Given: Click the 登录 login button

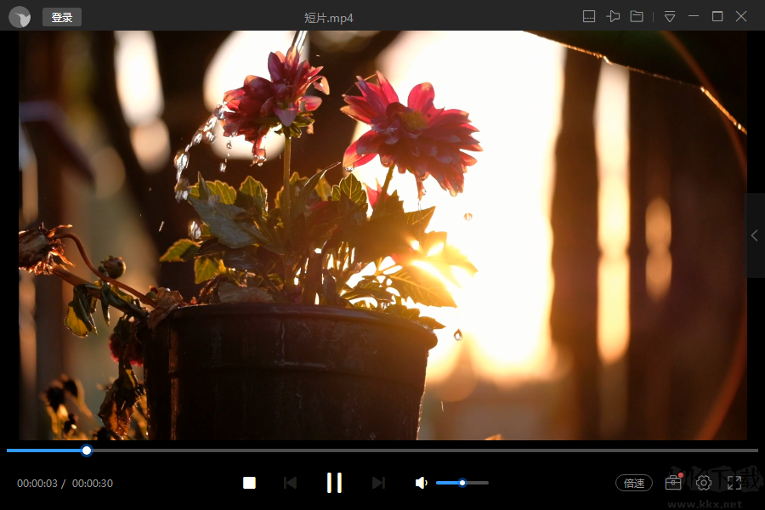Looking at the screenshot, I should 62,17.
